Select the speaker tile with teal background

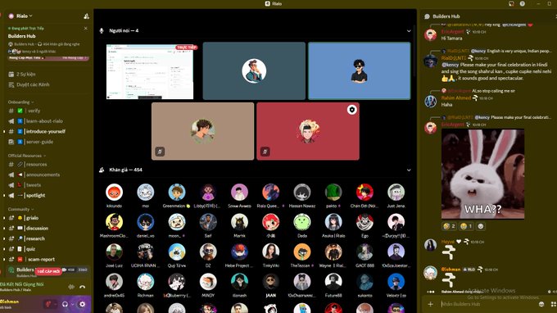254,70
